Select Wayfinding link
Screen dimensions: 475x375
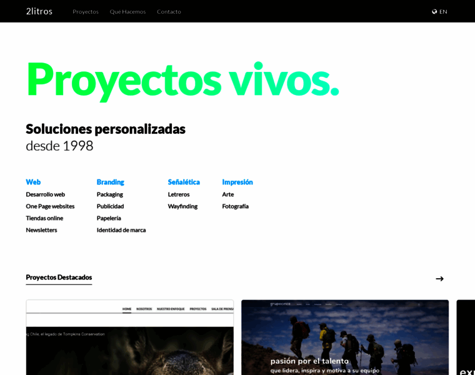[182, 206]
